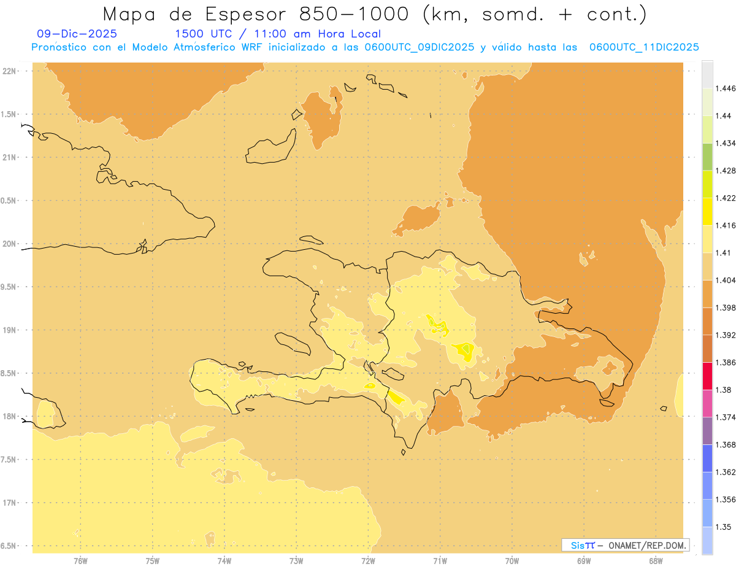Click the colorbar value '1.392'

[x=726, y=335]
